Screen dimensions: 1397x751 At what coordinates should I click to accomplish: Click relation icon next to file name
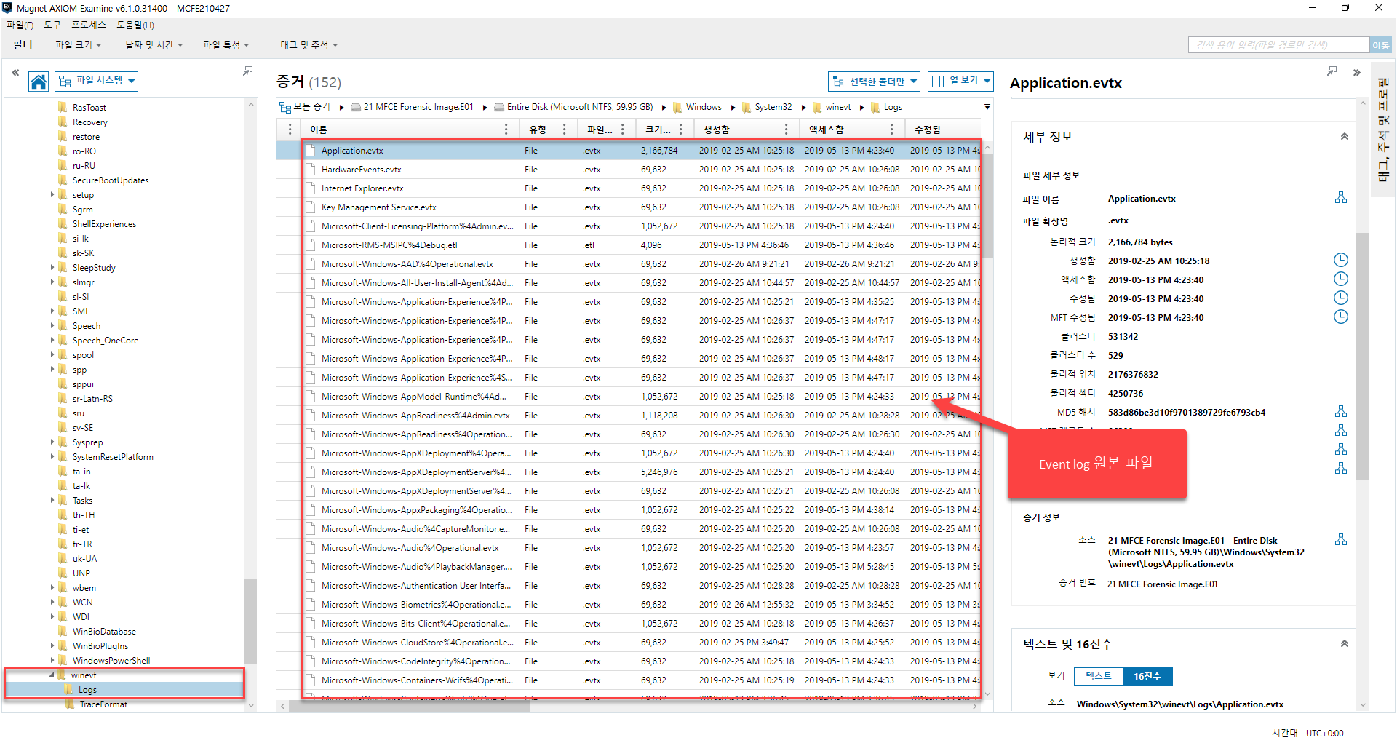pyautogui.click(x=1340, y=198)
